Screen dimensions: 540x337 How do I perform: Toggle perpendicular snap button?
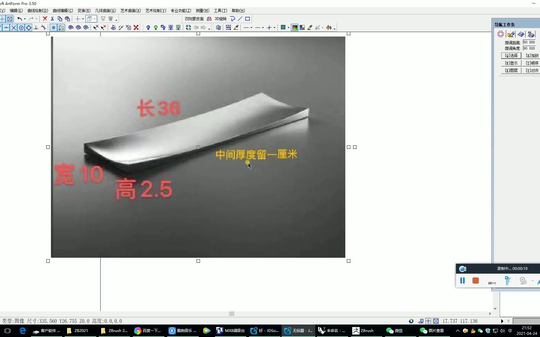(x=36, y=27)
